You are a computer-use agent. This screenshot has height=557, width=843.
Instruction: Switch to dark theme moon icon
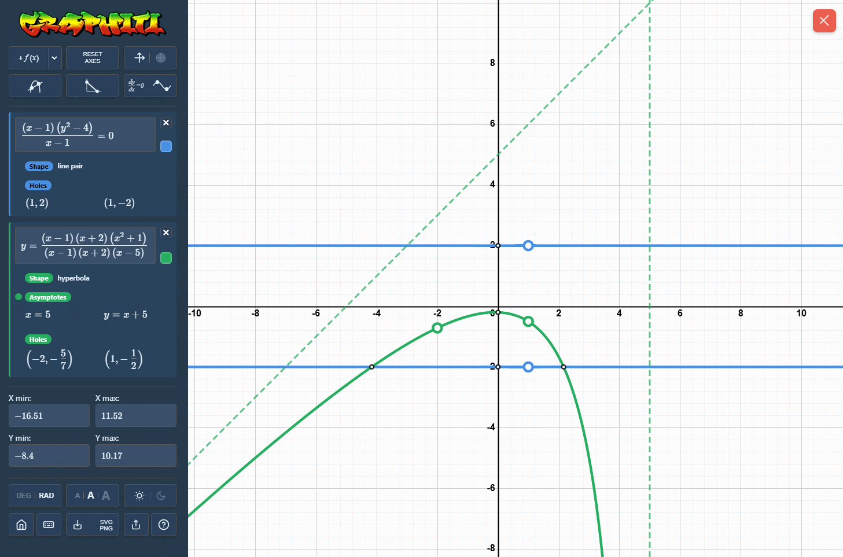(x=161, y=496)
